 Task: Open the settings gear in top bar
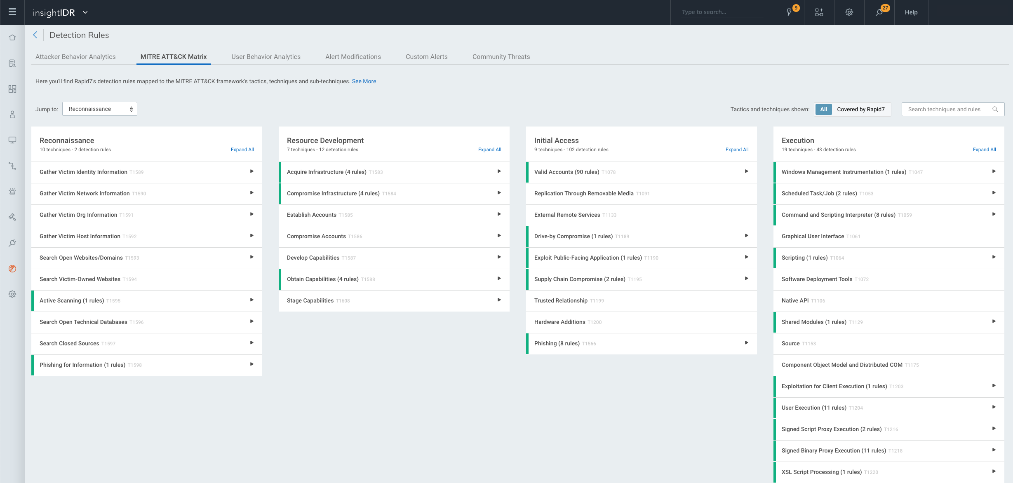(849, 12)
